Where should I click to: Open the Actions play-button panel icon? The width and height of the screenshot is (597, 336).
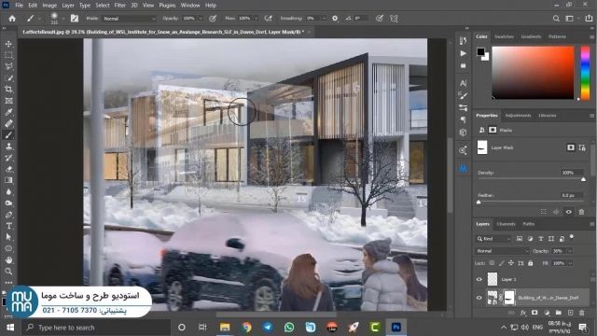(x=463, y=53)
